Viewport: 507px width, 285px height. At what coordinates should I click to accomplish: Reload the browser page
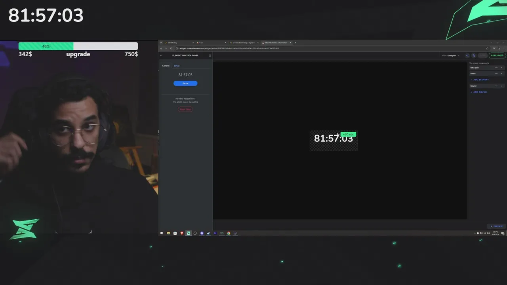tap(171, 48)
